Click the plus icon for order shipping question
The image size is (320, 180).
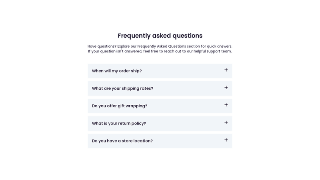tap(226, 70)
